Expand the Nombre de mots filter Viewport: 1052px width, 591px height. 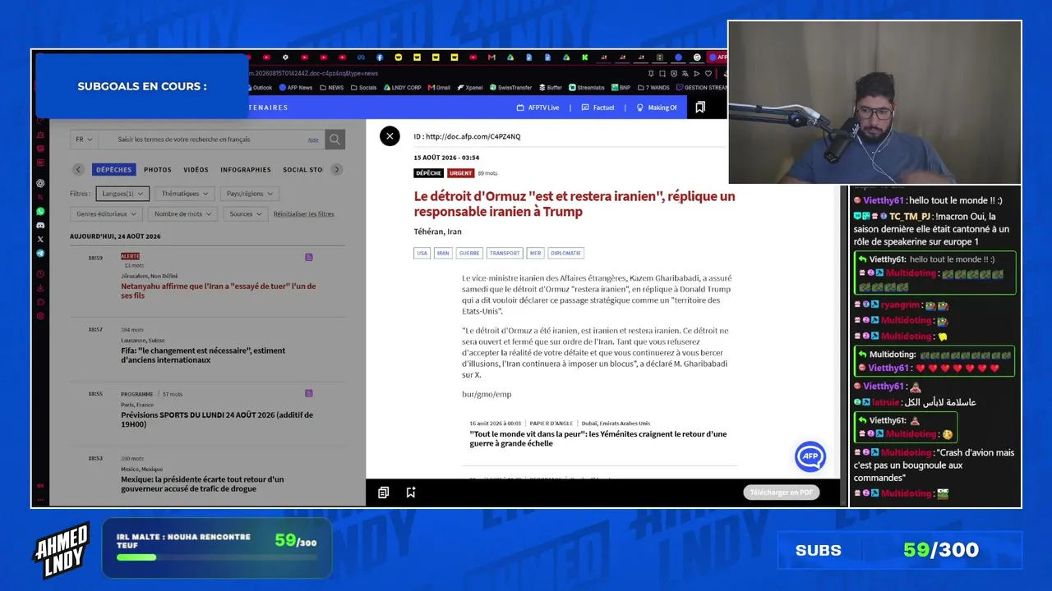pos(183,214)
